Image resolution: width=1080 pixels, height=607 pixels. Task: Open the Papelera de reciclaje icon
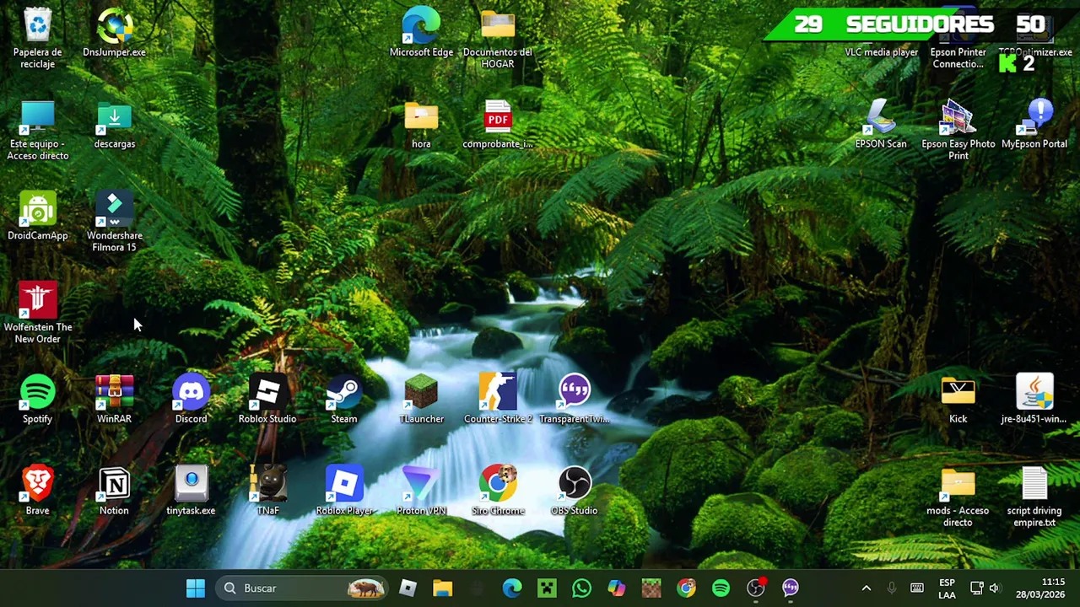[38, 38]
